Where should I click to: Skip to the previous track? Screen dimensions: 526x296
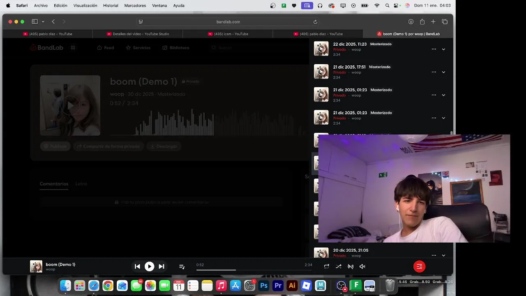coord(137,266)
